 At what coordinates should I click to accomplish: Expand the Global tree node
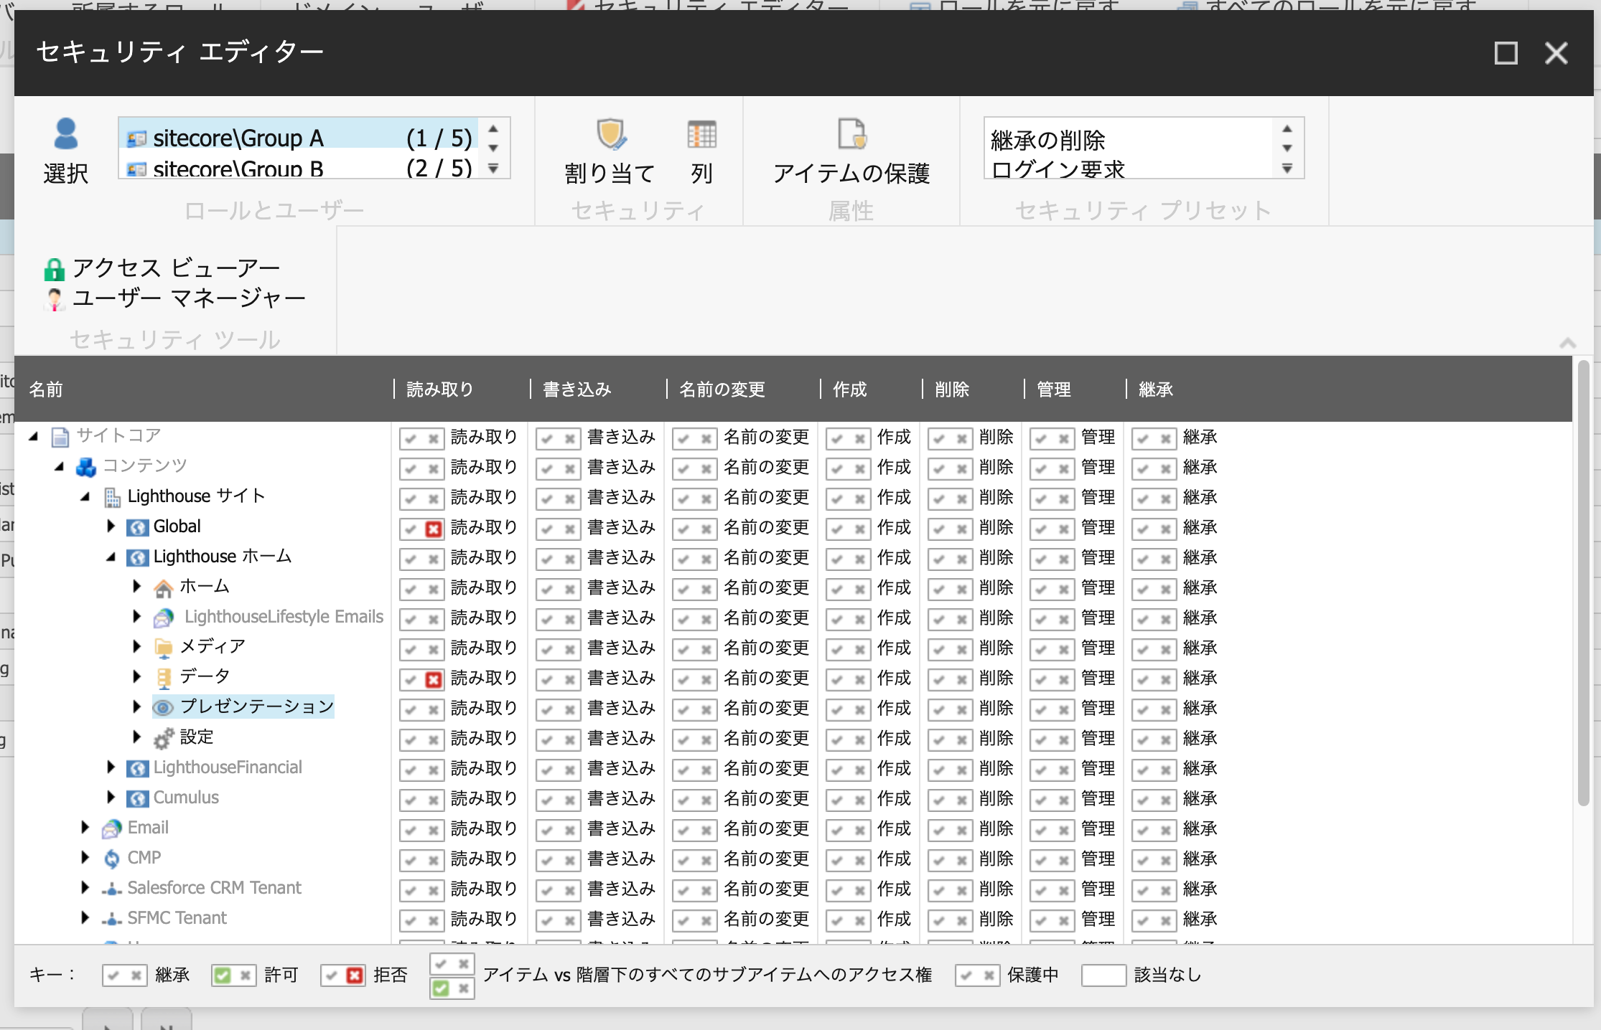coord(111,526)
